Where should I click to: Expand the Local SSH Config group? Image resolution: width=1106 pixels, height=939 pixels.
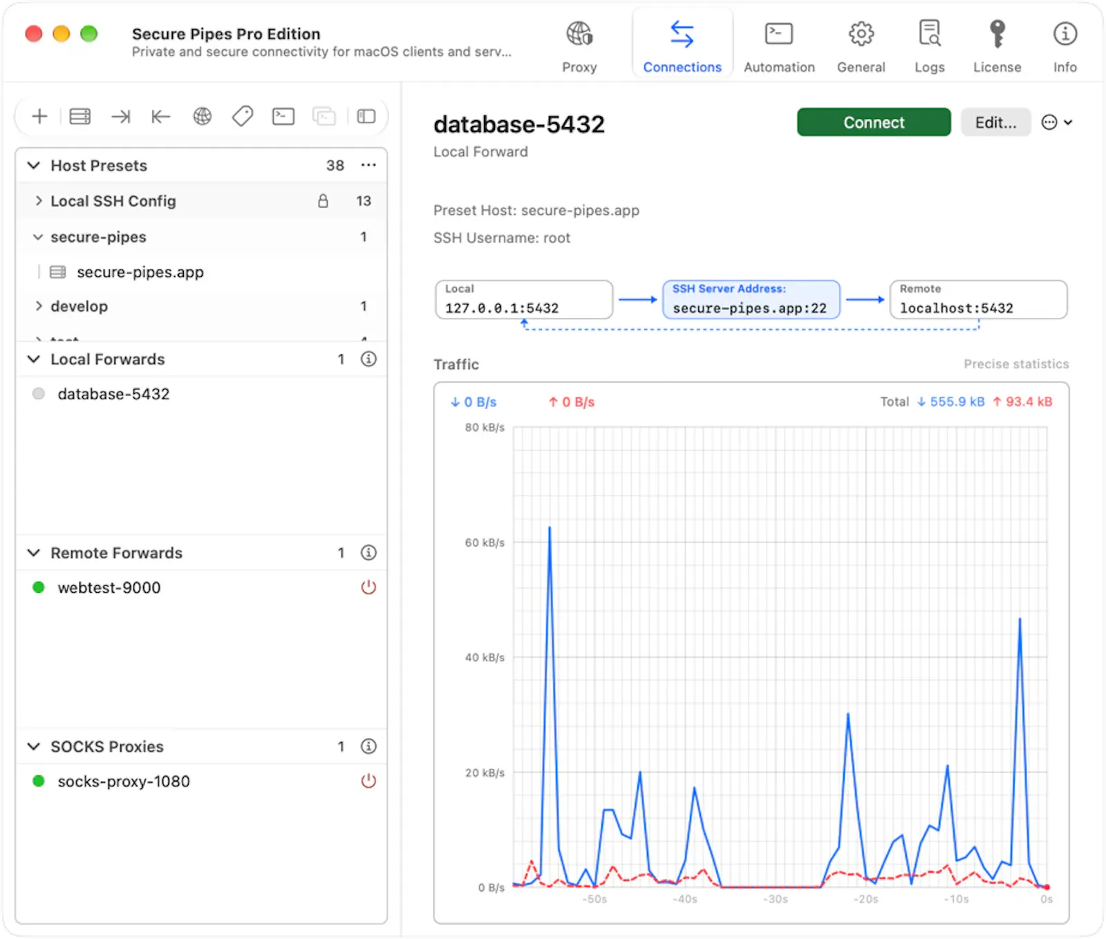39,201
